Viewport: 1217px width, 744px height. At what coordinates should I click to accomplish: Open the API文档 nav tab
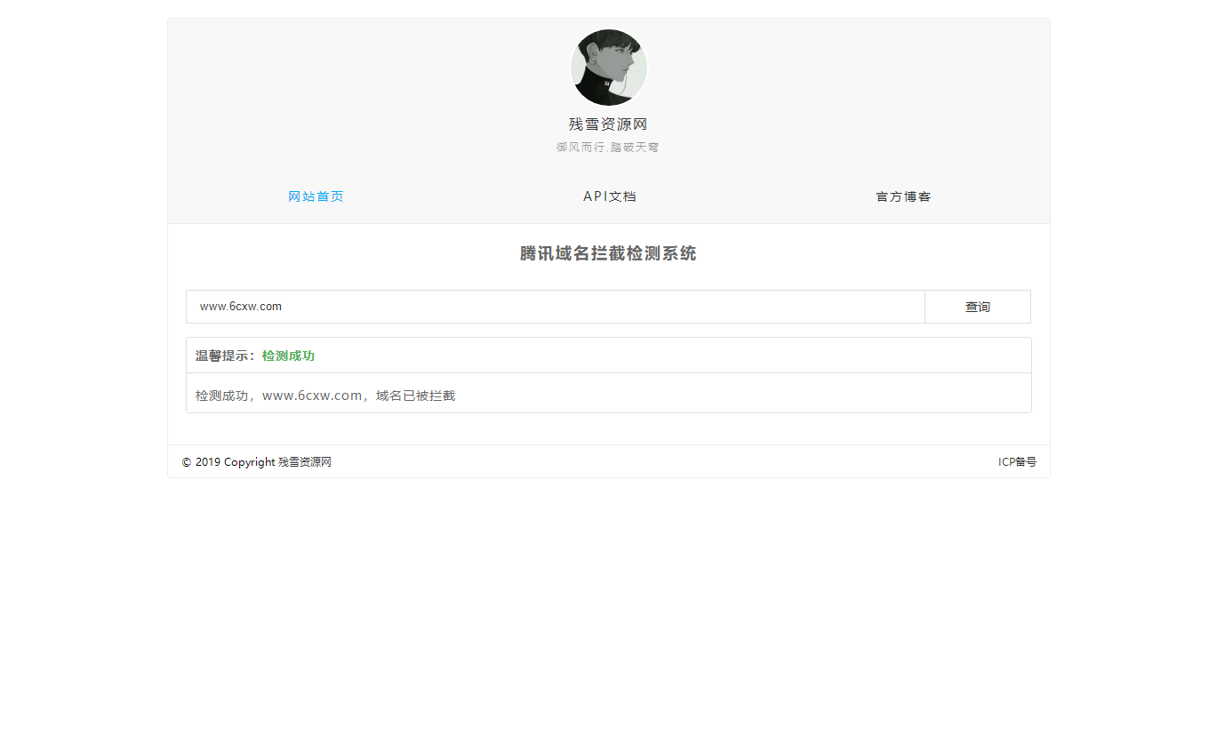coord(609,196)
